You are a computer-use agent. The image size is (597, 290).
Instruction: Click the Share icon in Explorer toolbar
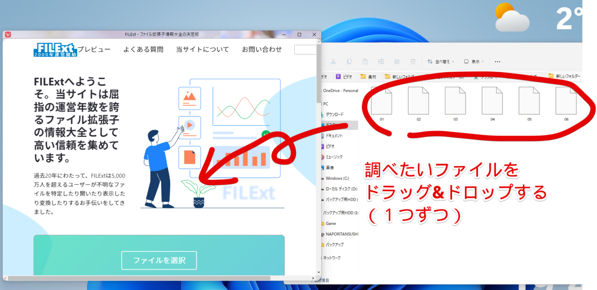[x=397, y=61]
